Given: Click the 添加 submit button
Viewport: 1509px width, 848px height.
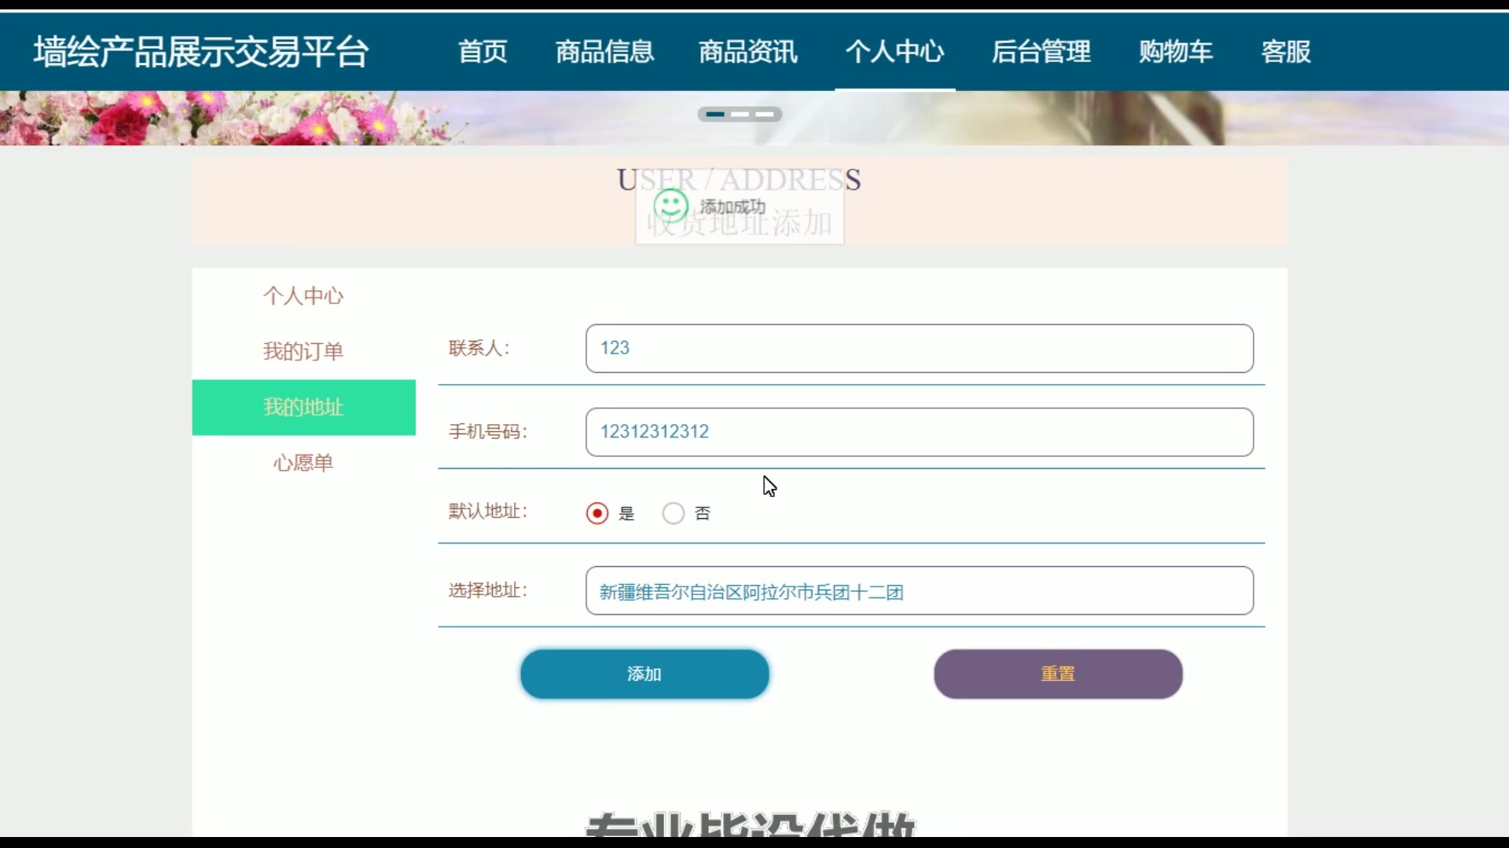Looking at the screenshot, I should (644, 674).
